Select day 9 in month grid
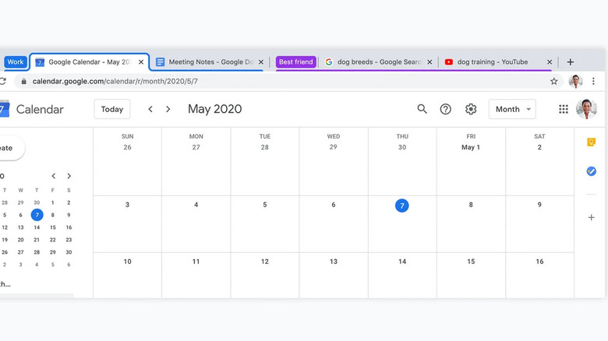Viewport: 608px width, 341px height. 539,205
